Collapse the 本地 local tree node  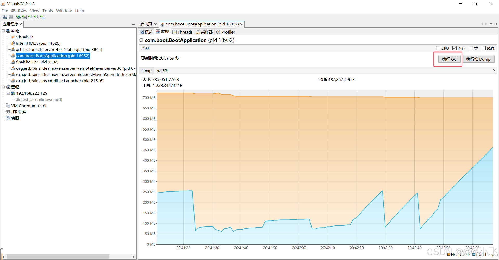pos(3,31)
